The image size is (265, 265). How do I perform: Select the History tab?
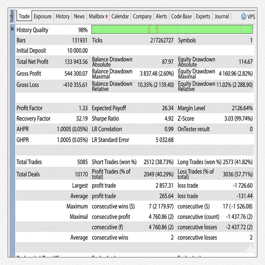63,17
